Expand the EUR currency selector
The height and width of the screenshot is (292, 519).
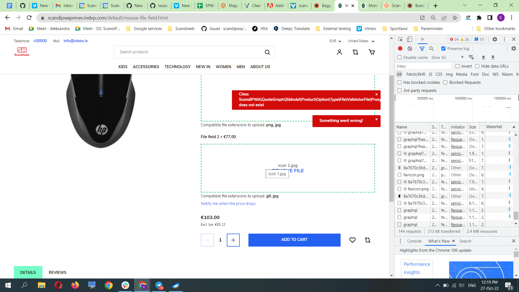coord(335,41)
